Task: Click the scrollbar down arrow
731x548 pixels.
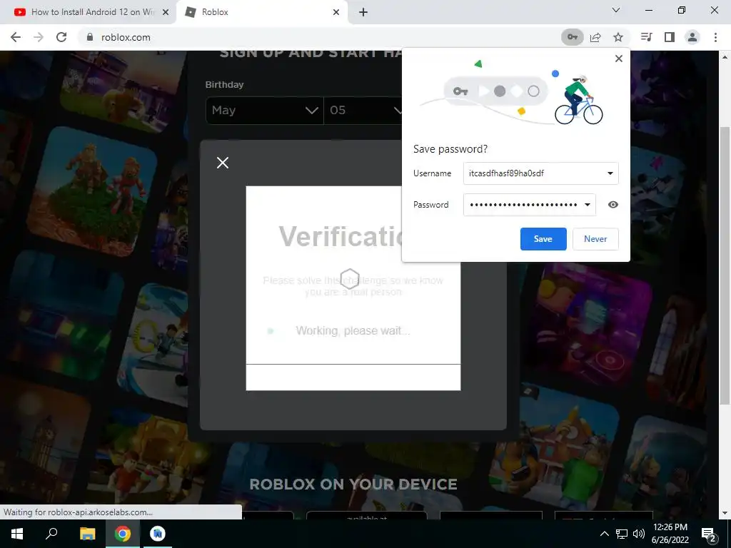Action: click(725, 513)
